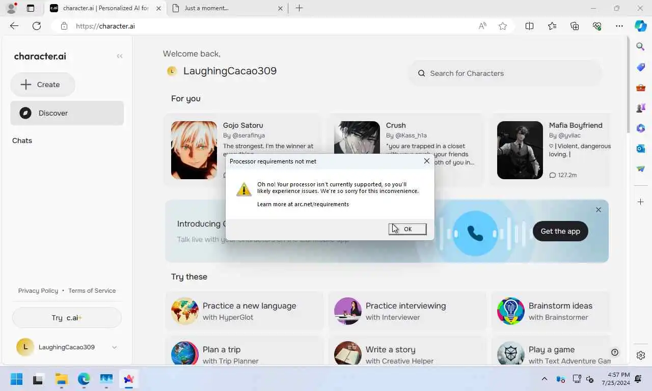Click the help question mark icon
This screenshot has height=391, width=652.
tap(615, 352)
